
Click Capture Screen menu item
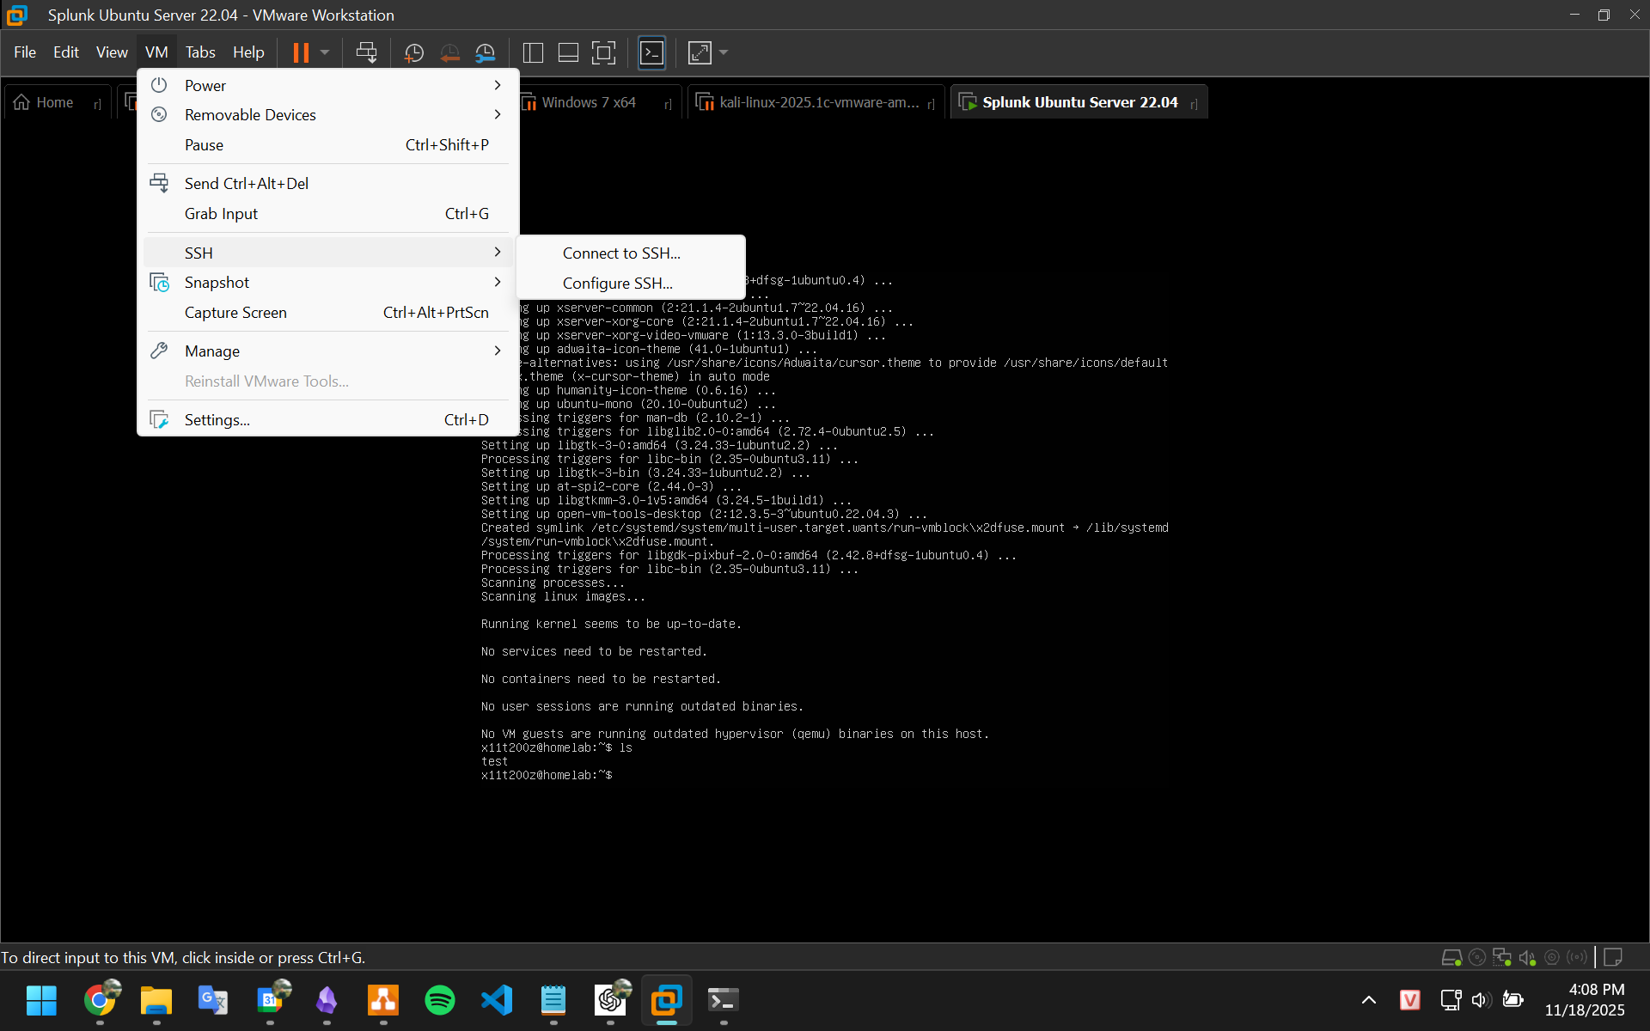235,312
